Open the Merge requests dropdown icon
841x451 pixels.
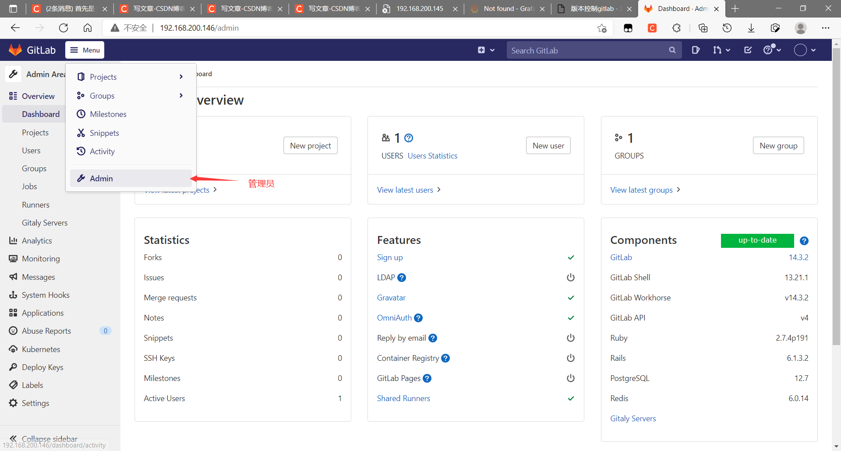(x=721, y=50)
